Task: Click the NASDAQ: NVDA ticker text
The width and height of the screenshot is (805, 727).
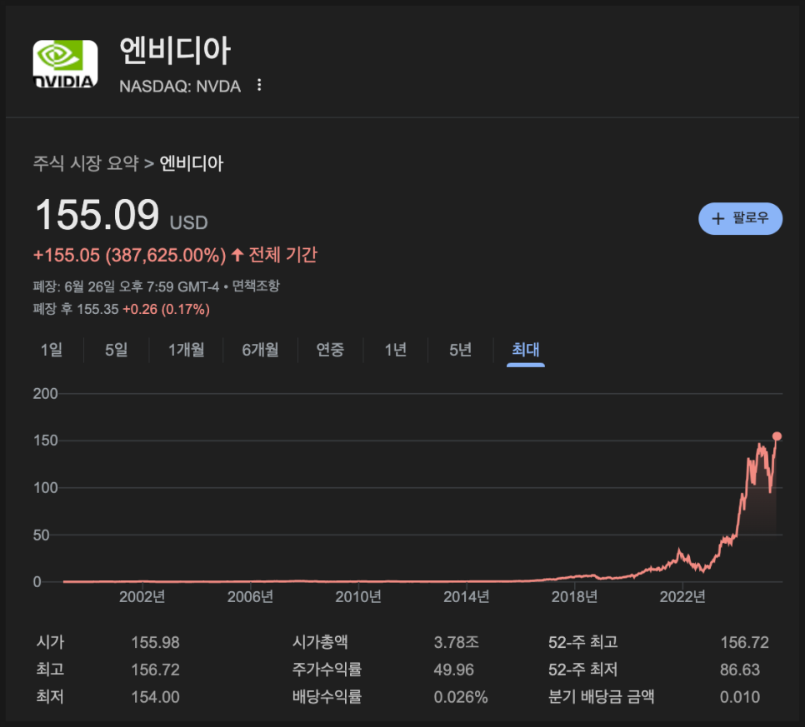Action: coord(180,87)
